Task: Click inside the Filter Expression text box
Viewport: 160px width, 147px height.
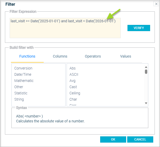Action: [65, 30]
